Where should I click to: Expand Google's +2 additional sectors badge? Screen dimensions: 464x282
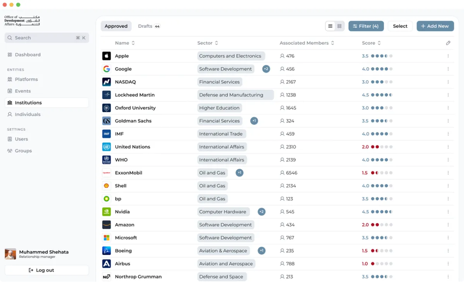(266, 69)
